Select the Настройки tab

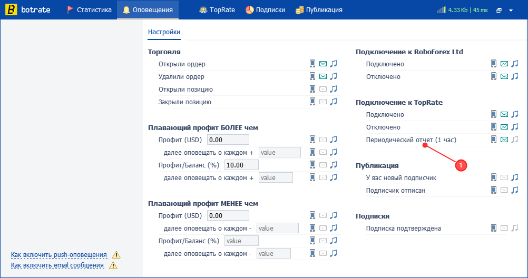164,32
